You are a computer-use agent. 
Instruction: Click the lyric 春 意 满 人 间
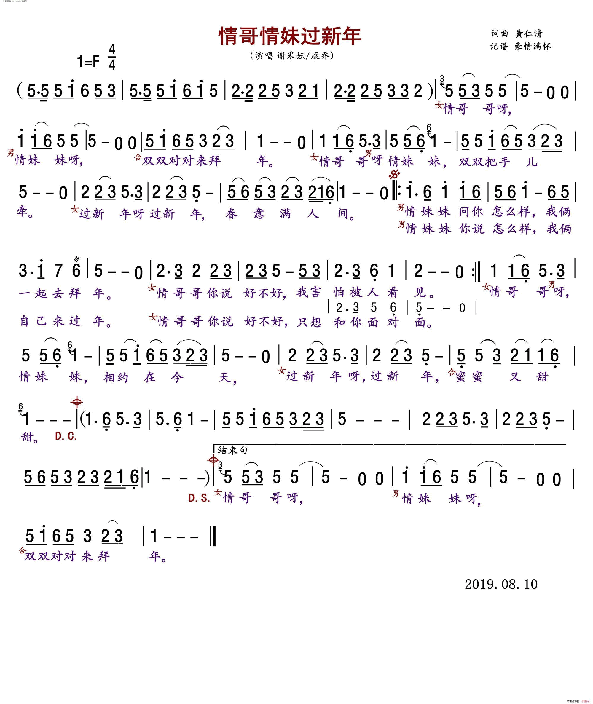pyautogui.click(x=291, y=213)
